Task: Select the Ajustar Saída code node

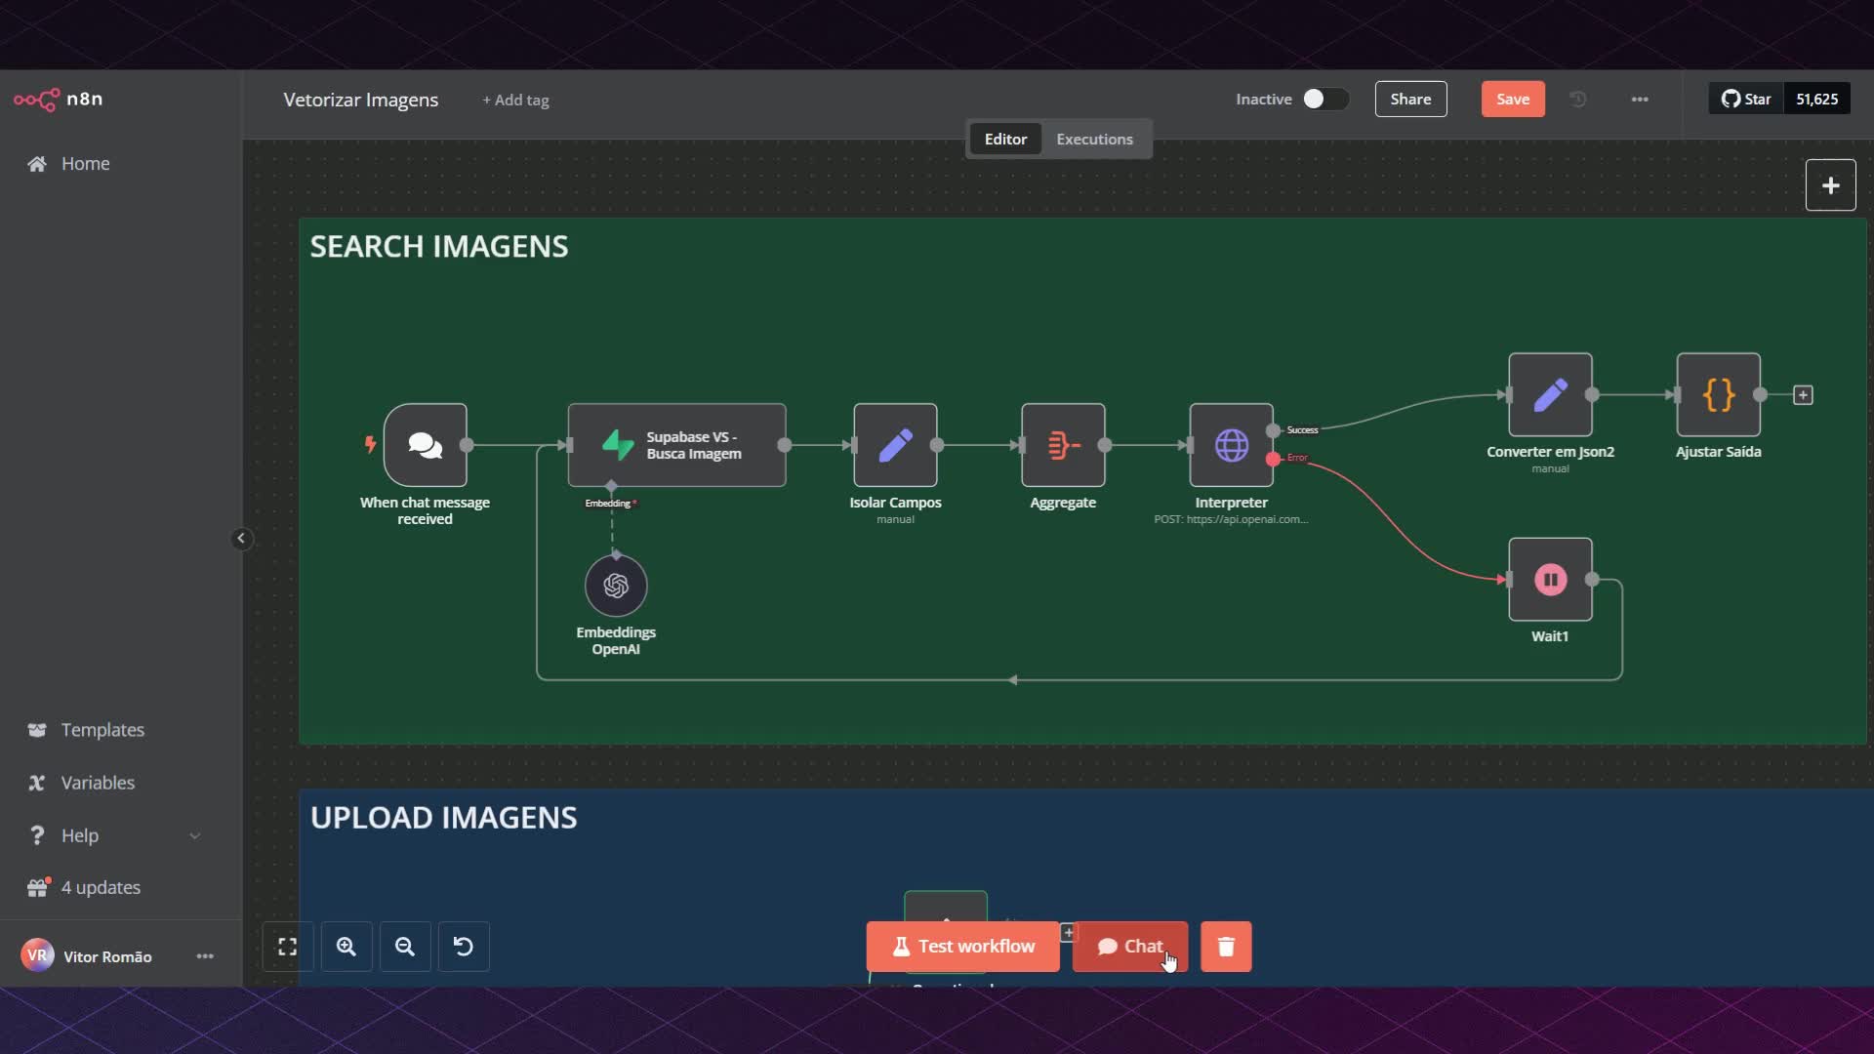Action: (1718, 395)
